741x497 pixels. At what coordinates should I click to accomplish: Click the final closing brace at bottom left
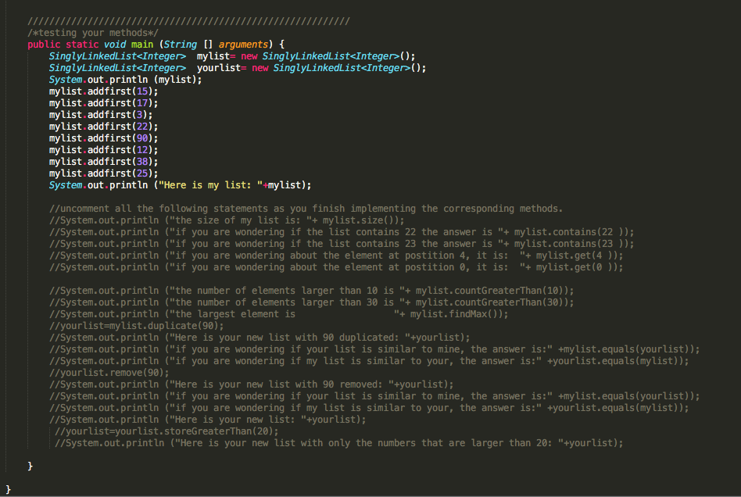[x=6, y=489]
